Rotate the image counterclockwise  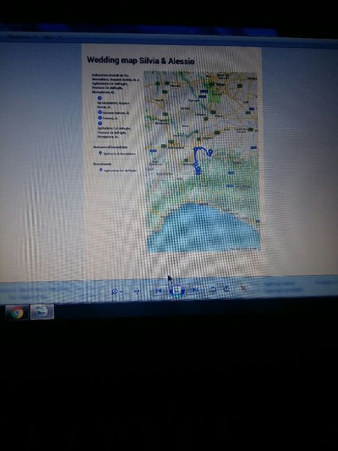pos(213,289)
